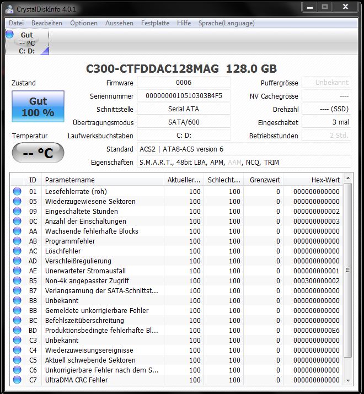Click hex value 000300000002 of Non-4k row
The image size is (364, 394).
[x=317, y=280]
